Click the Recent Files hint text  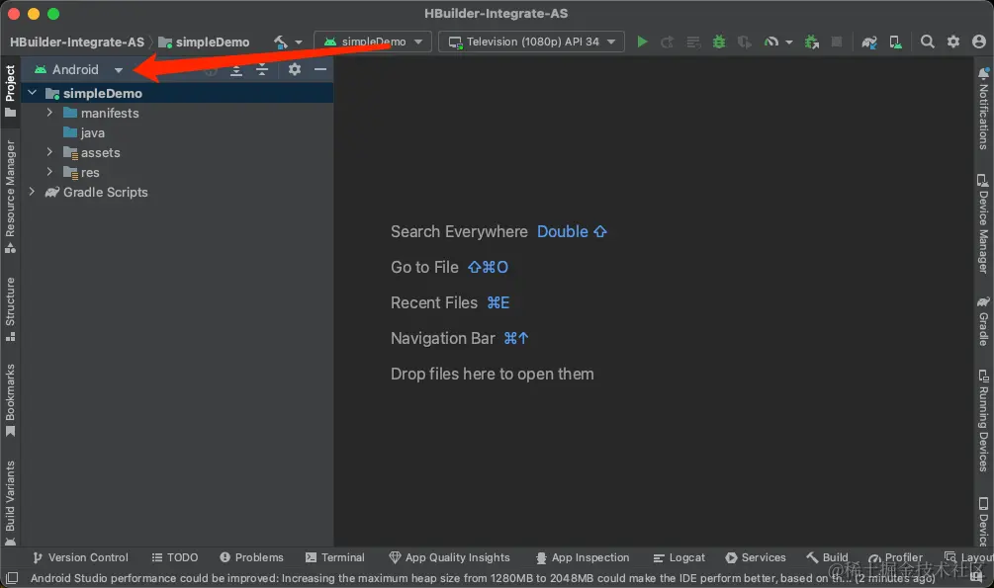(x=433, y=302)
